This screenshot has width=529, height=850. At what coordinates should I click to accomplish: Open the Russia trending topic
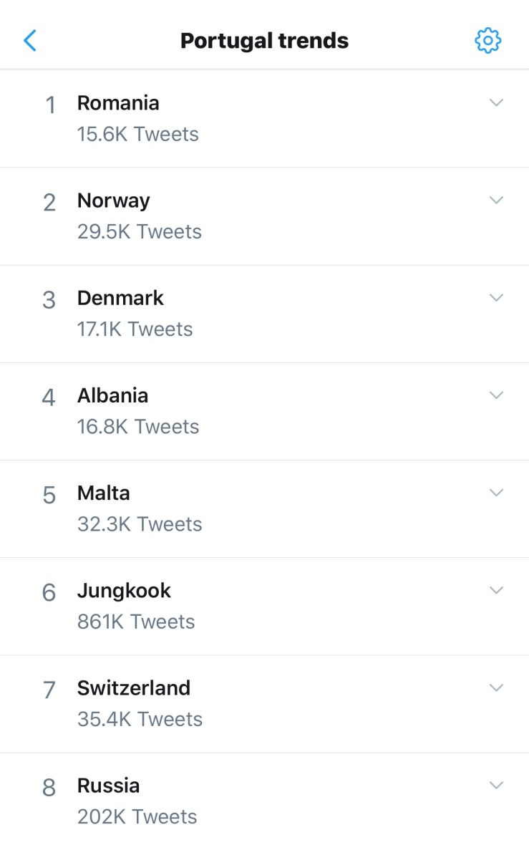click(109, 786)
